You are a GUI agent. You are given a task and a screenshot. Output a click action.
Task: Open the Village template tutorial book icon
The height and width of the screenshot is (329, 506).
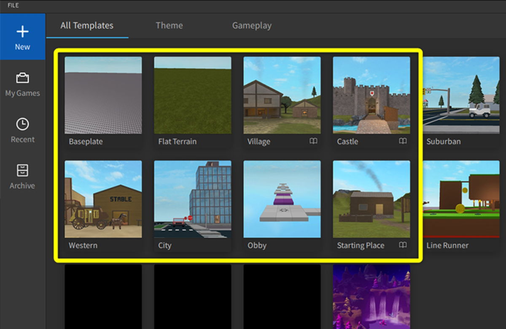point(314,141)
